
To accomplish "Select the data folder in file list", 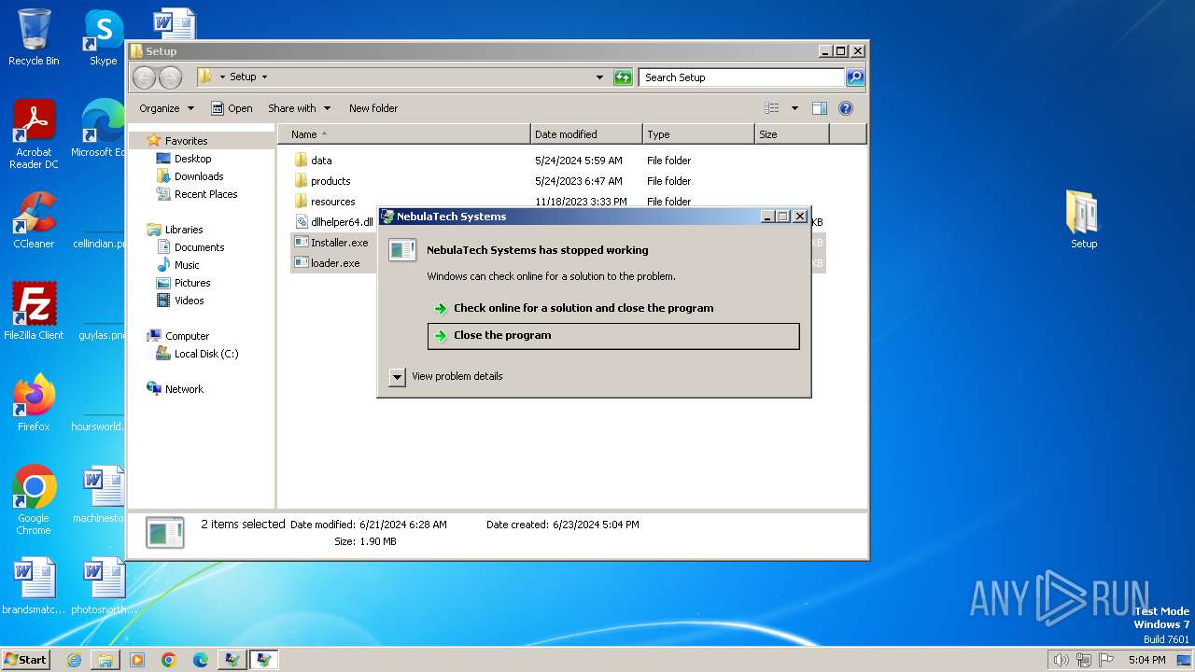I will coord(321,161).
